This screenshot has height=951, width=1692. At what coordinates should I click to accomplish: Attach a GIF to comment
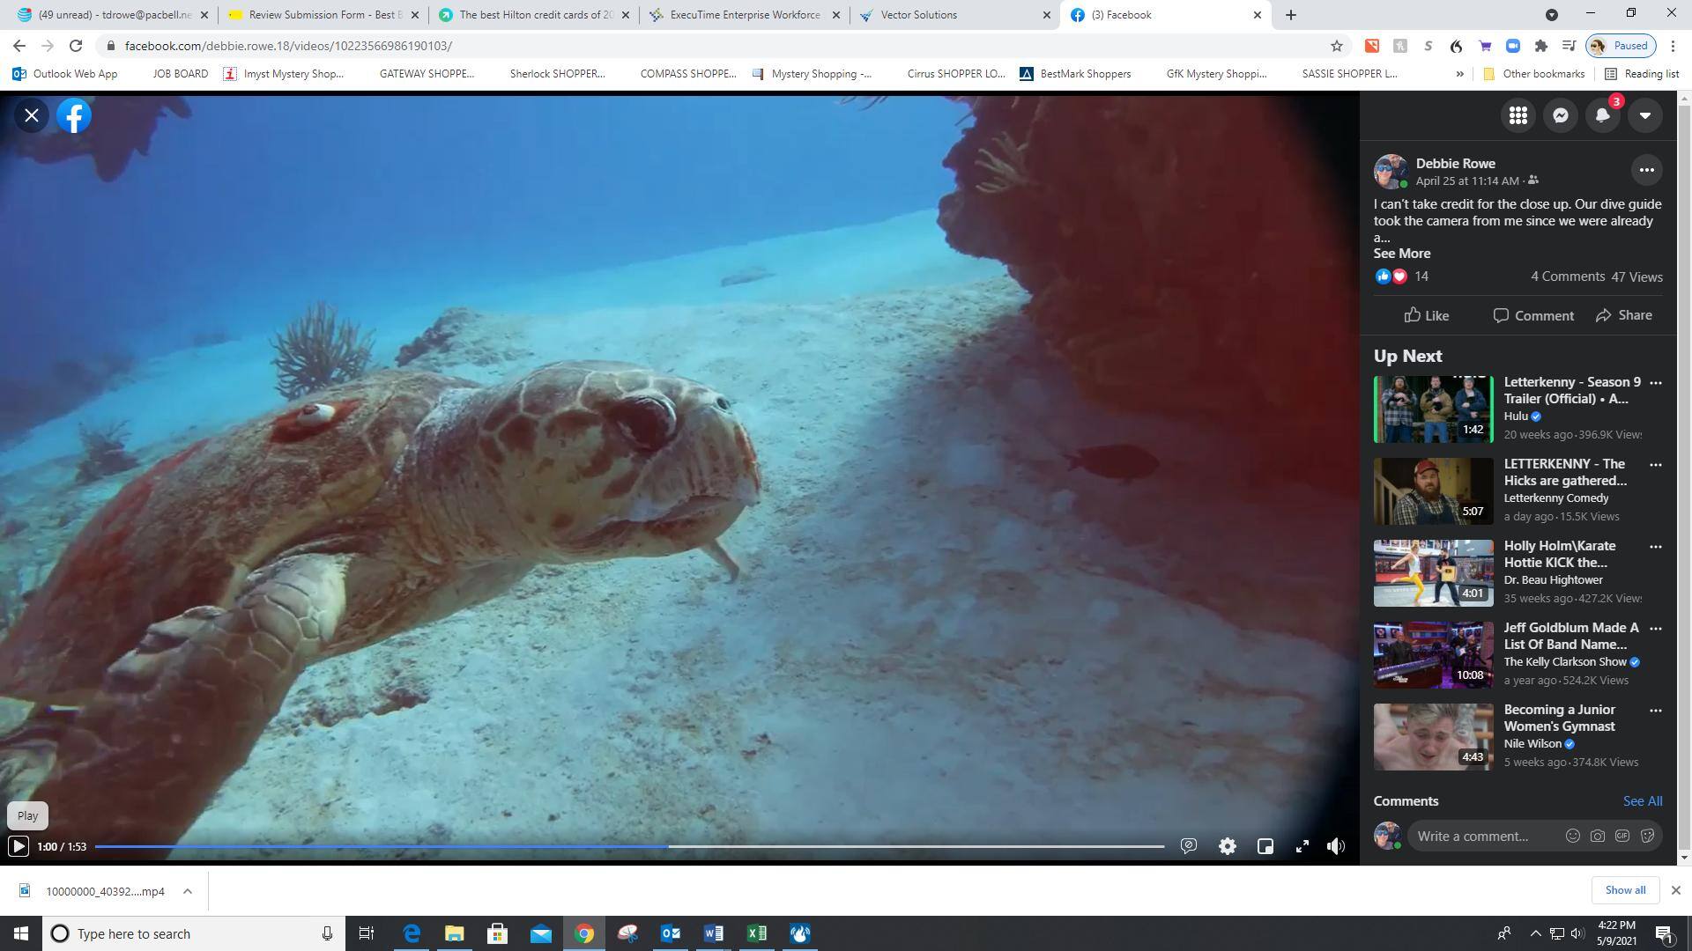[x=1622, y=836]
